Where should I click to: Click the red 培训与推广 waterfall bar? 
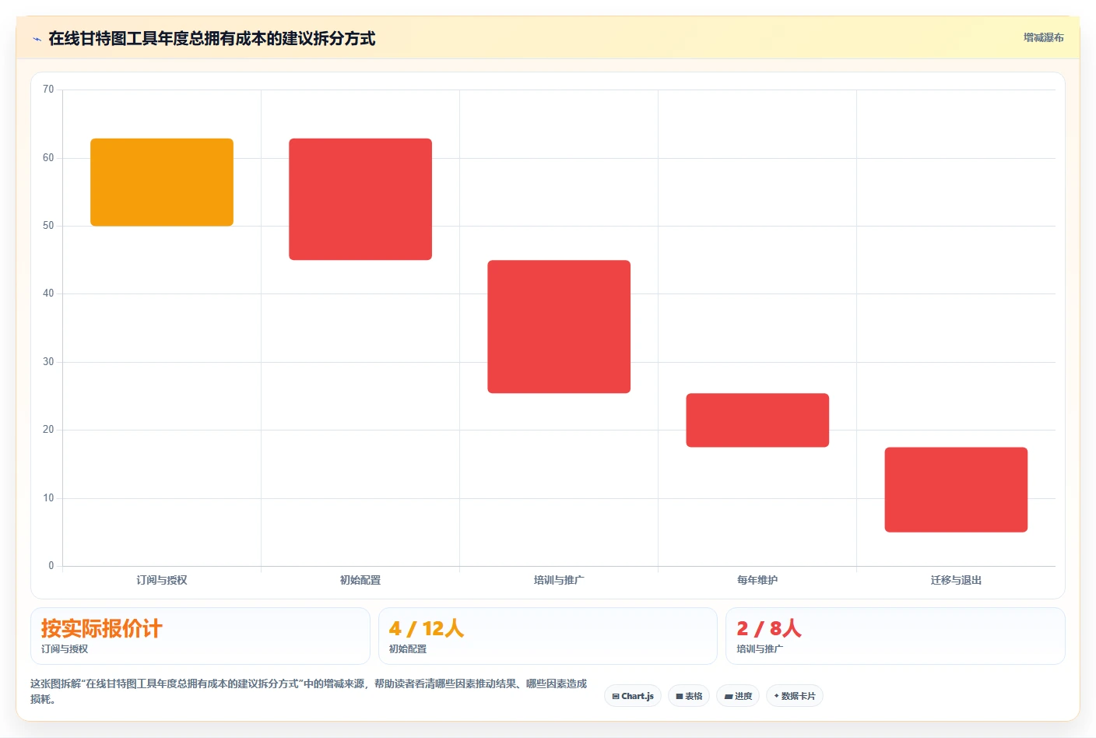coord(559,327)
